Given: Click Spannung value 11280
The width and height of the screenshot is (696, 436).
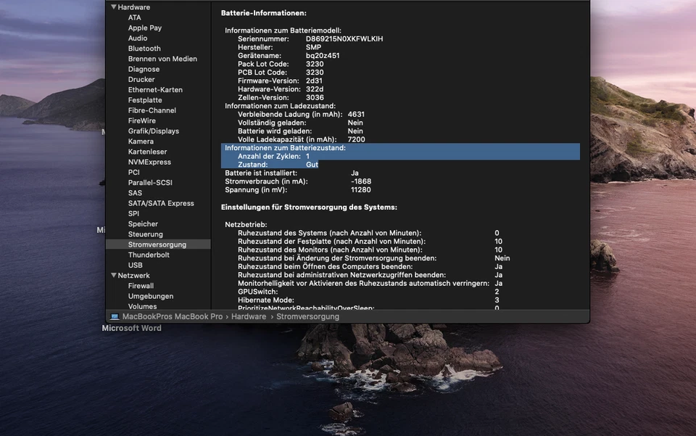Looking at the screenshot, I should point(360,190).
